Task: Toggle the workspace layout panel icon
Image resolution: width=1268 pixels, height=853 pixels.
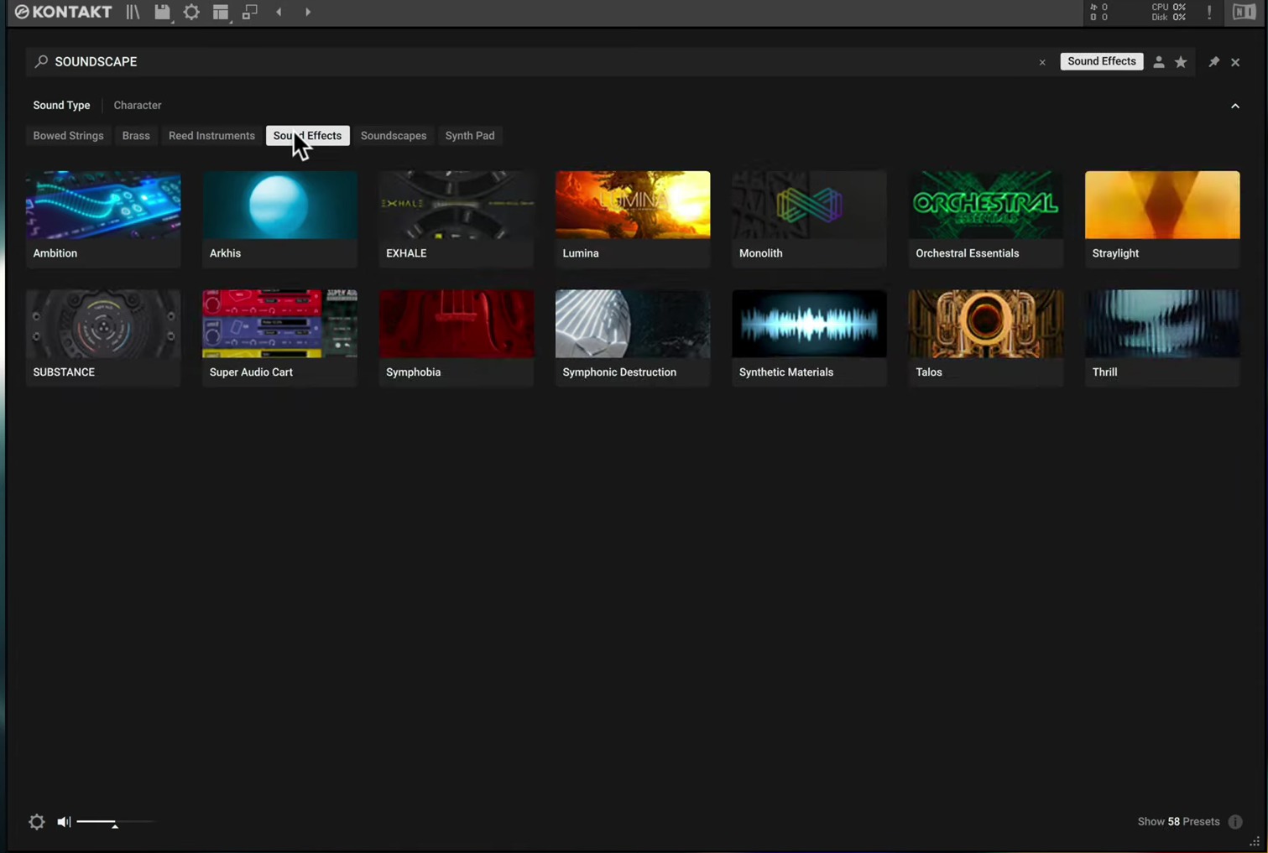Action: 221,12
